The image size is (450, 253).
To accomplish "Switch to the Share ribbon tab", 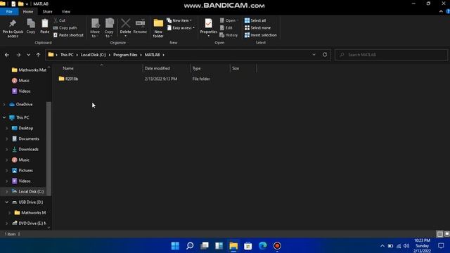I will tap(47, 11).
